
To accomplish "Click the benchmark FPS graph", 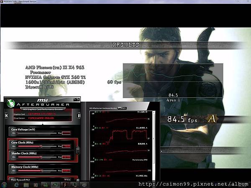I will (x=173, y=81).
